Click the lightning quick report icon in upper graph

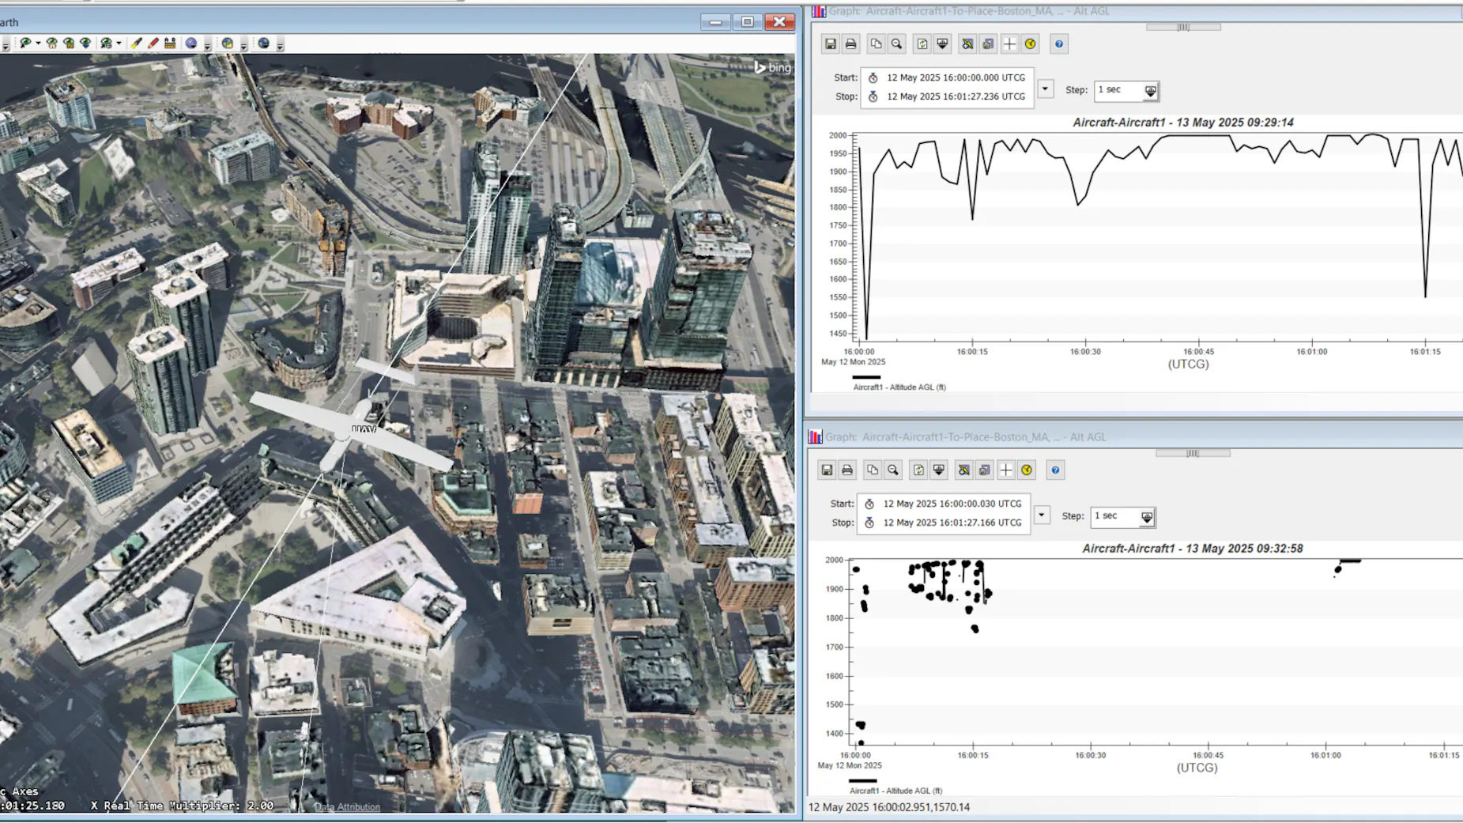(967, 44)
